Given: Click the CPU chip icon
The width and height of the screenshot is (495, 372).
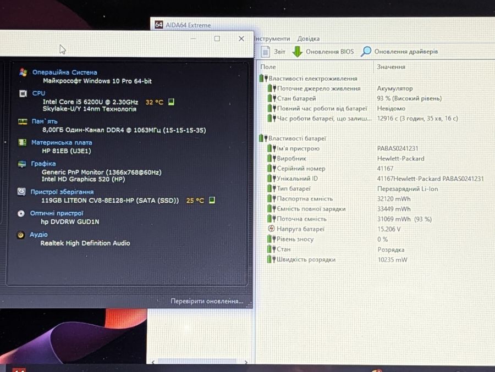Looking at the screenshot, I should [x=23, y=93].
